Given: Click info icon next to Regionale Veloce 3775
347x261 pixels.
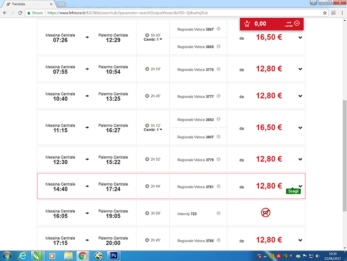Looking at the screenshot, I should [219, 69].
